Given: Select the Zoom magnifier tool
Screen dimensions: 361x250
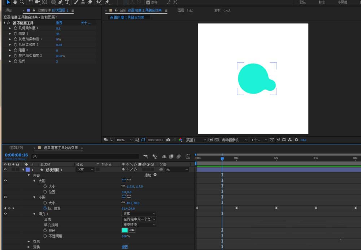Looking at the screenshot, I should pos(22,2).
